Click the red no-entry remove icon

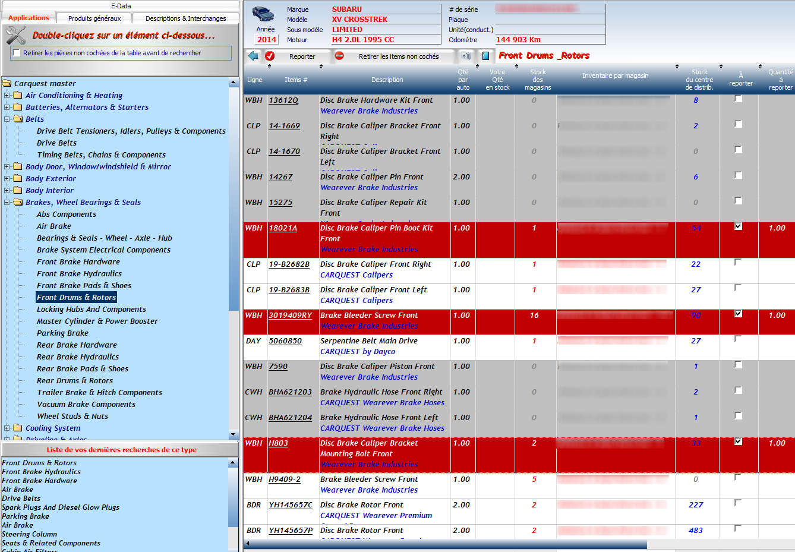click(339, 56)
